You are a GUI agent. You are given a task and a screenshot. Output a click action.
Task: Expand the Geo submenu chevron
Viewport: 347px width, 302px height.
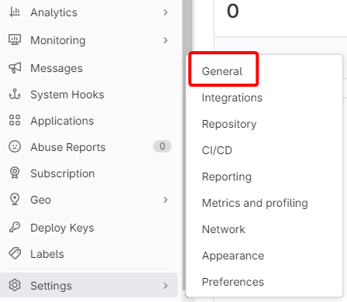pos(165,200)
